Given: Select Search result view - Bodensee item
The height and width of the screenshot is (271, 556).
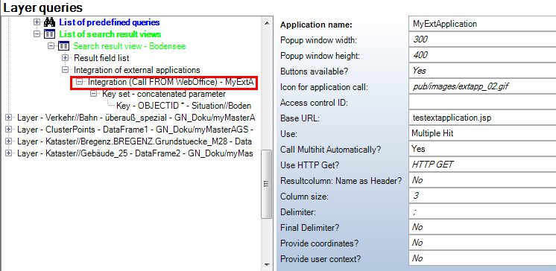Looking at the screenshot, I should coord(130,46).
